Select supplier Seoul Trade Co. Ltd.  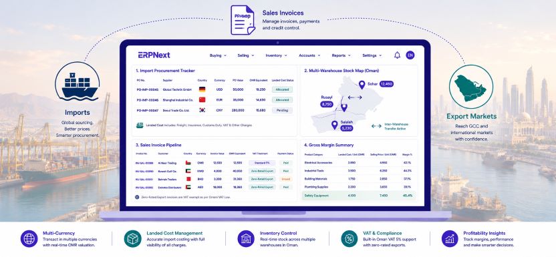[176, 110]
